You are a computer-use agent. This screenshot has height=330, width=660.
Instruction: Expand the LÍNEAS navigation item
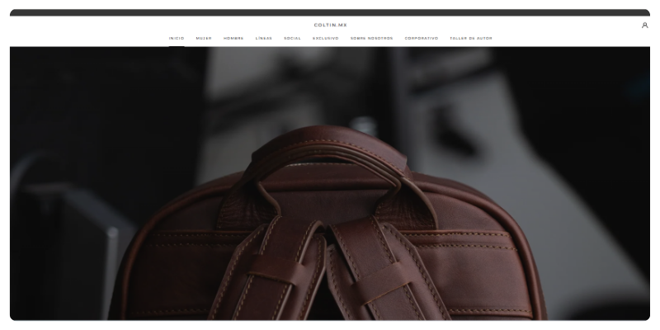pos(264,38)
